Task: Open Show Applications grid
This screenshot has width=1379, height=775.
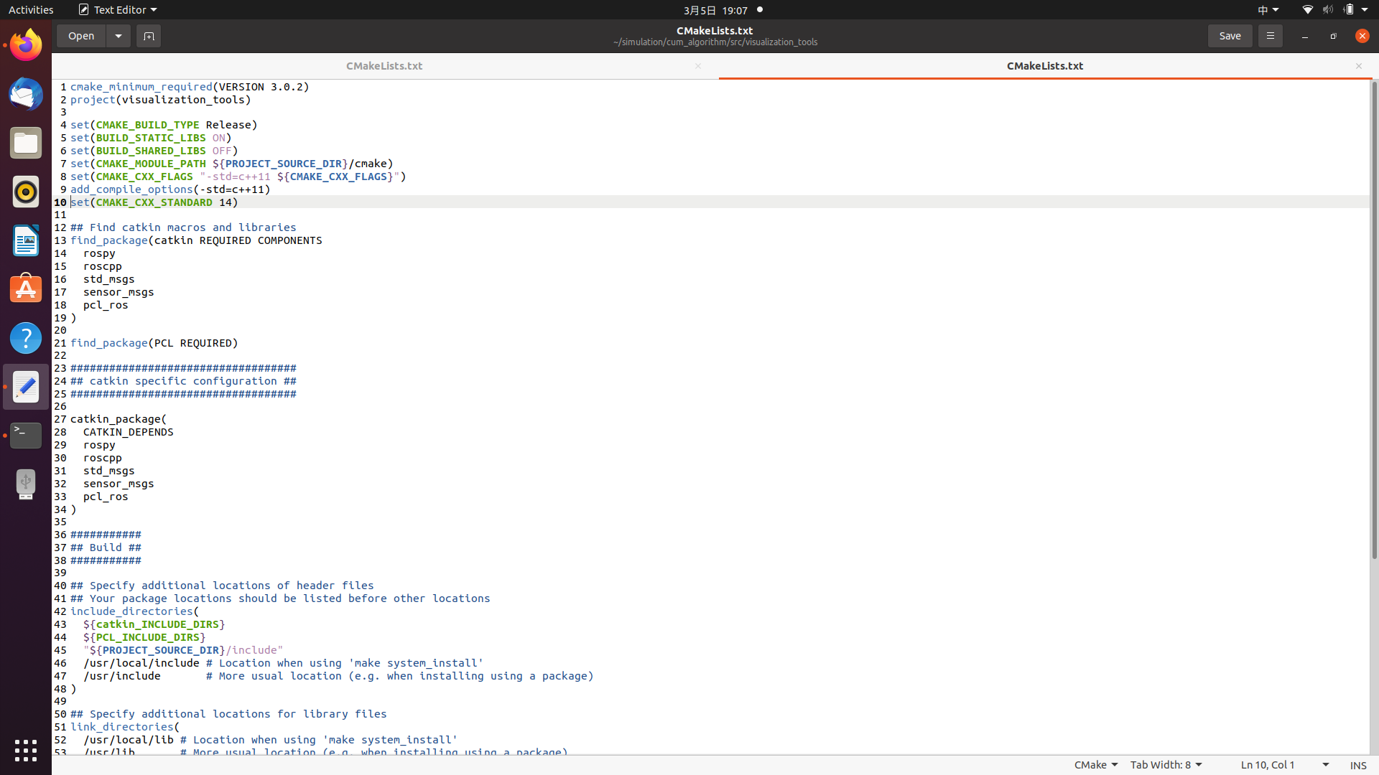Action: point(25,750)
